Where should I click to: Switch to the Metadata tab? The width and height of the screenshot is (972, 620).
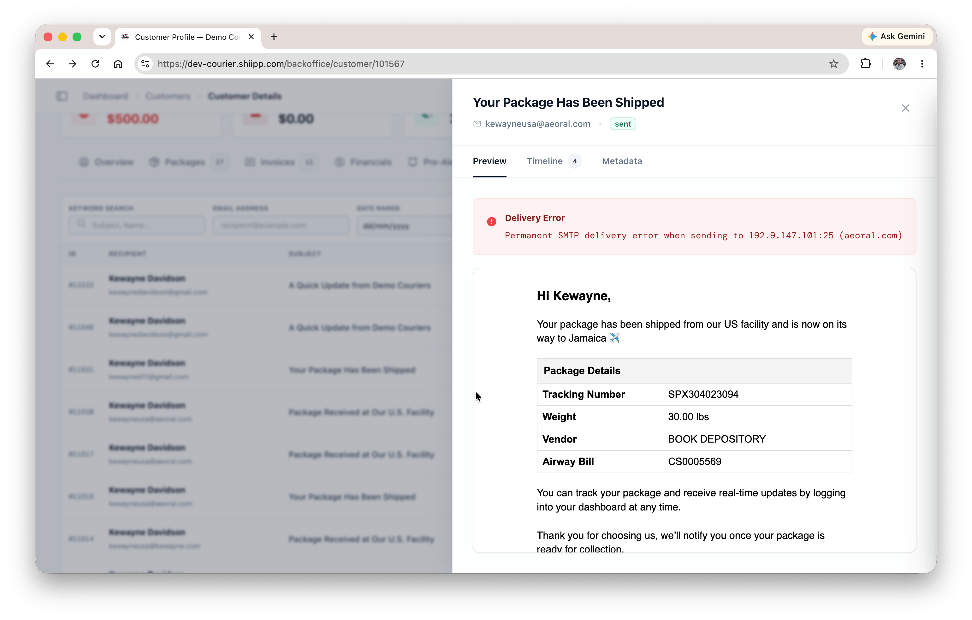[622, 161]
